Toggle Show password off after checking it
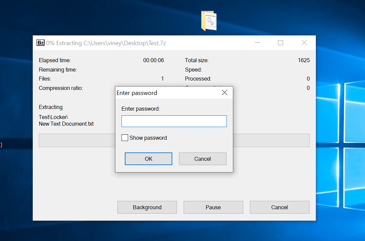Image resolution: width=365 pixels, height=241 pixels. click(x=124, y=138)
